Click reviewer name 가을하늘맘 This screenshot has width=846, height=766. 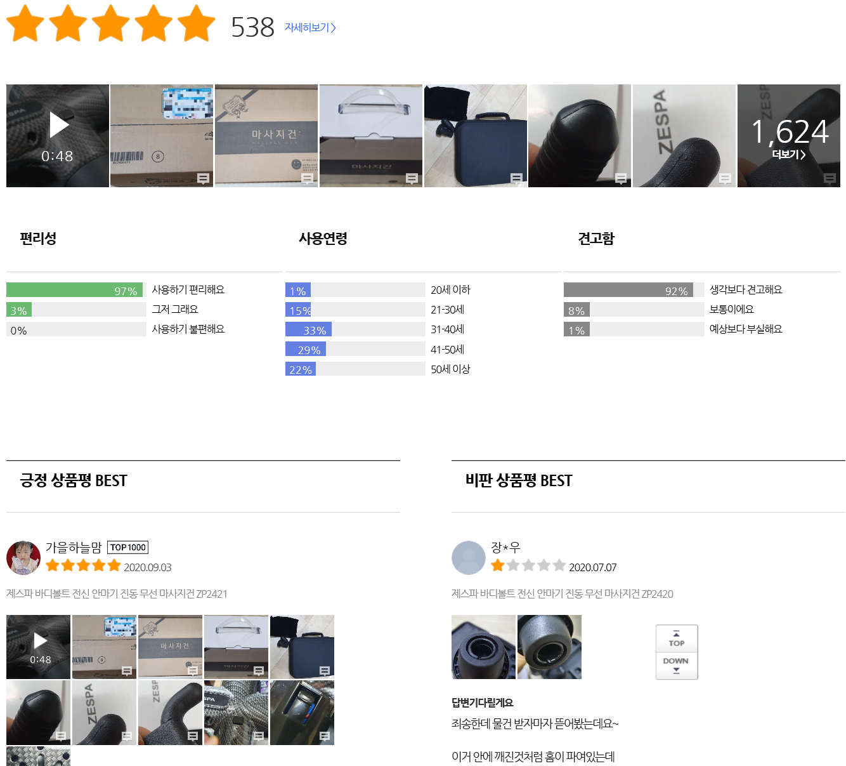74,547
